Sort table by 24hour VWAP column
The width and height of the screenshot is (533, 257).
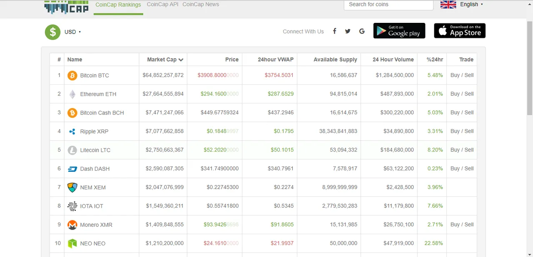click(x=276, y=59)
